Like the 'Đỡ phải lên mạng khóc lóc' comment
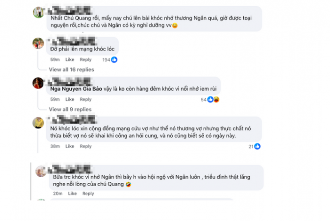Screen dimensions: 330x221 click(x=70, y=59)
